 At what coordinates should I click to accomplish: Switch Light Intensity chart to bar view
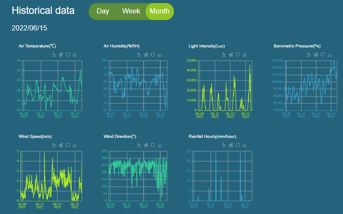click(x=231, y=54)
